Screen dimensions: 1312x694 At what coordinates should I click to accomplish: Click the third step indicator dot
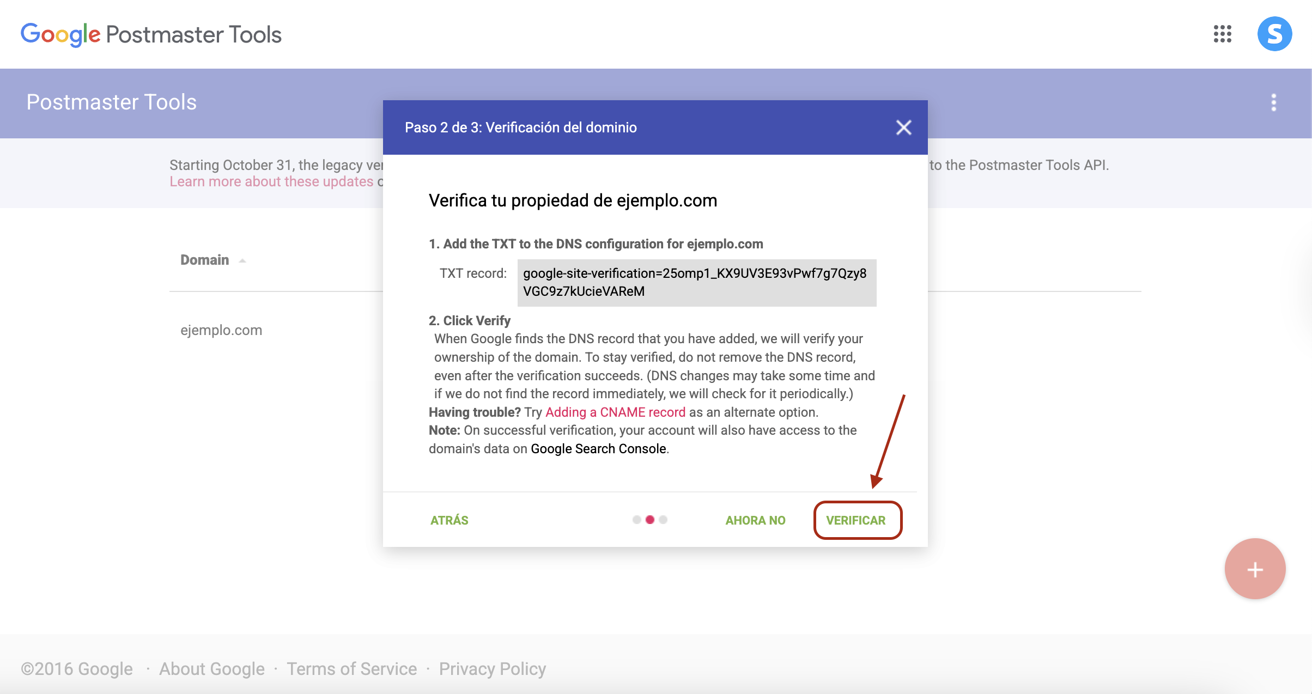coord(663,520)
